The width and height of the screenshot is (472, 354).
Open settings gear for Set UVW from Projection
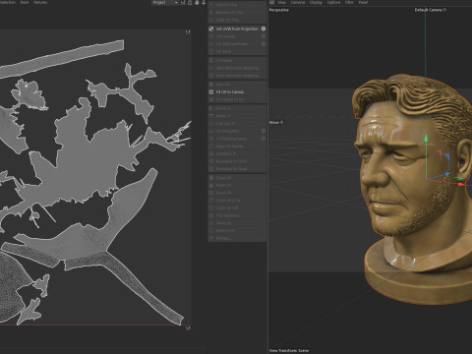click(264, 29)
